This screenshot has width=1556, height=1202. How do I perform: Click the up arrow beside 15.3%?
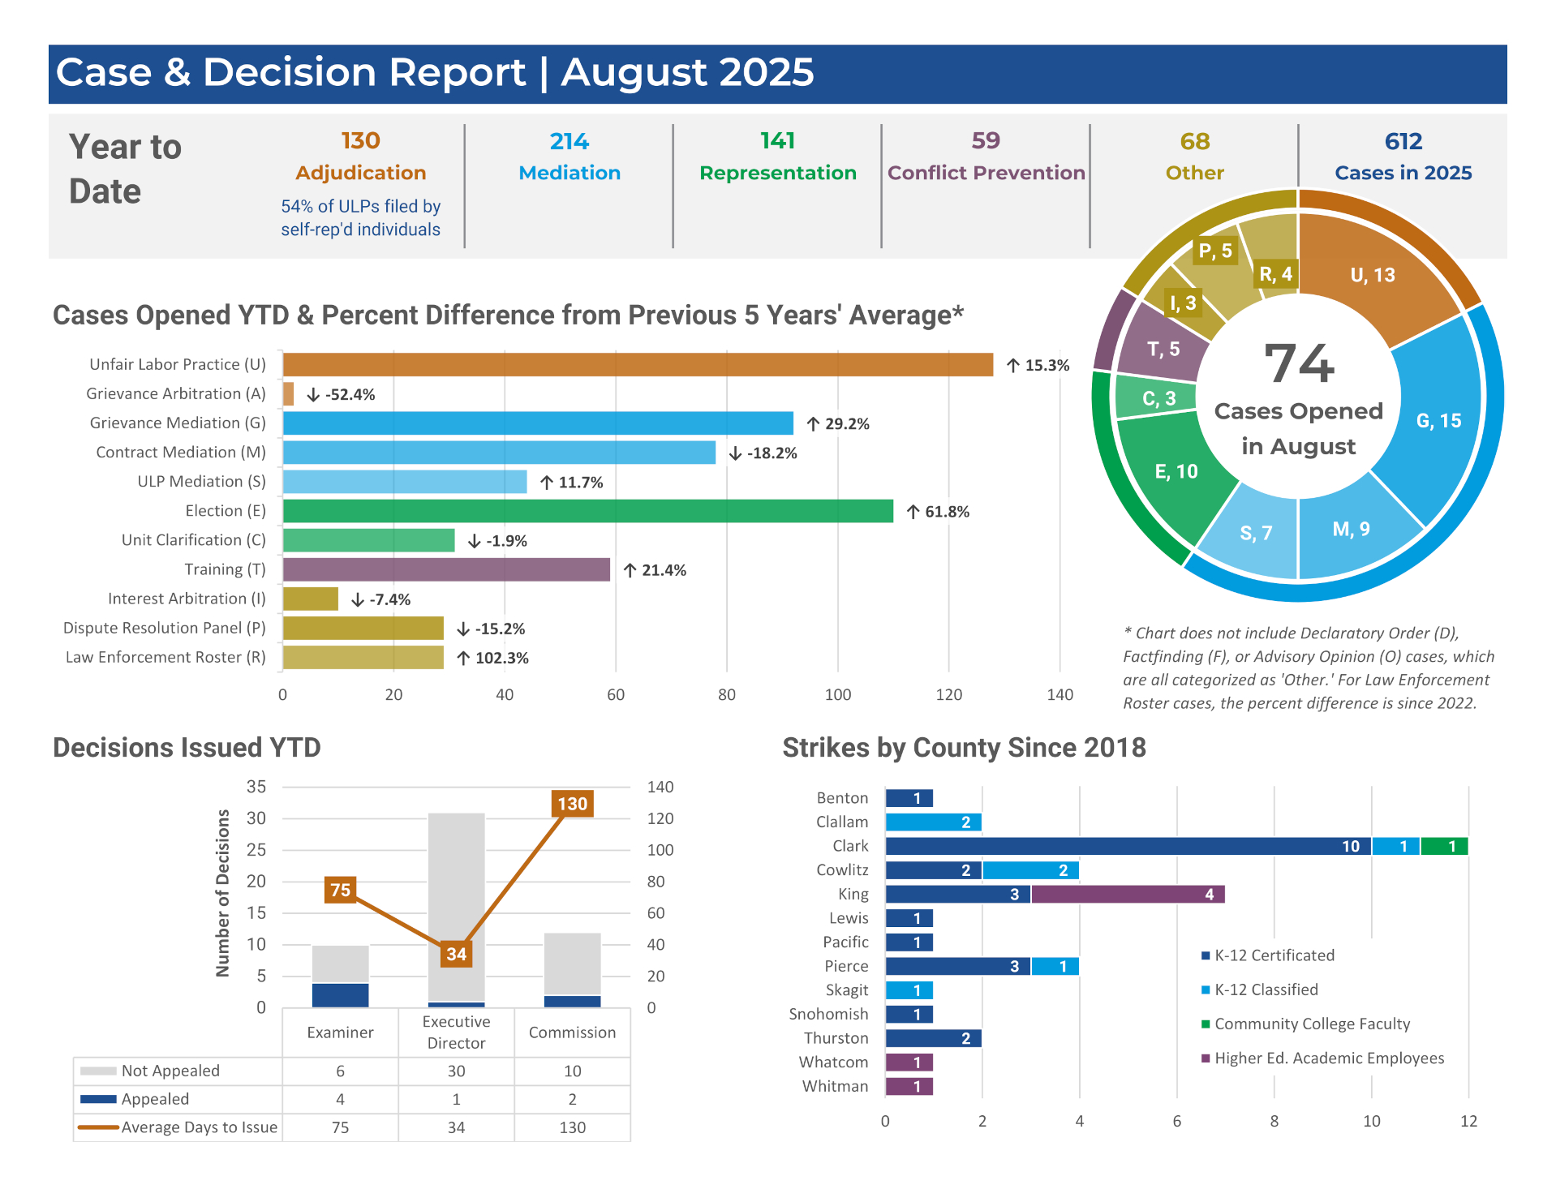click(1012, 366)
